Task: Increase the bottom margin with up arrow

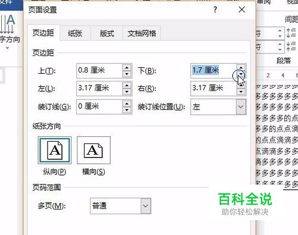Action: coord(241,67)
